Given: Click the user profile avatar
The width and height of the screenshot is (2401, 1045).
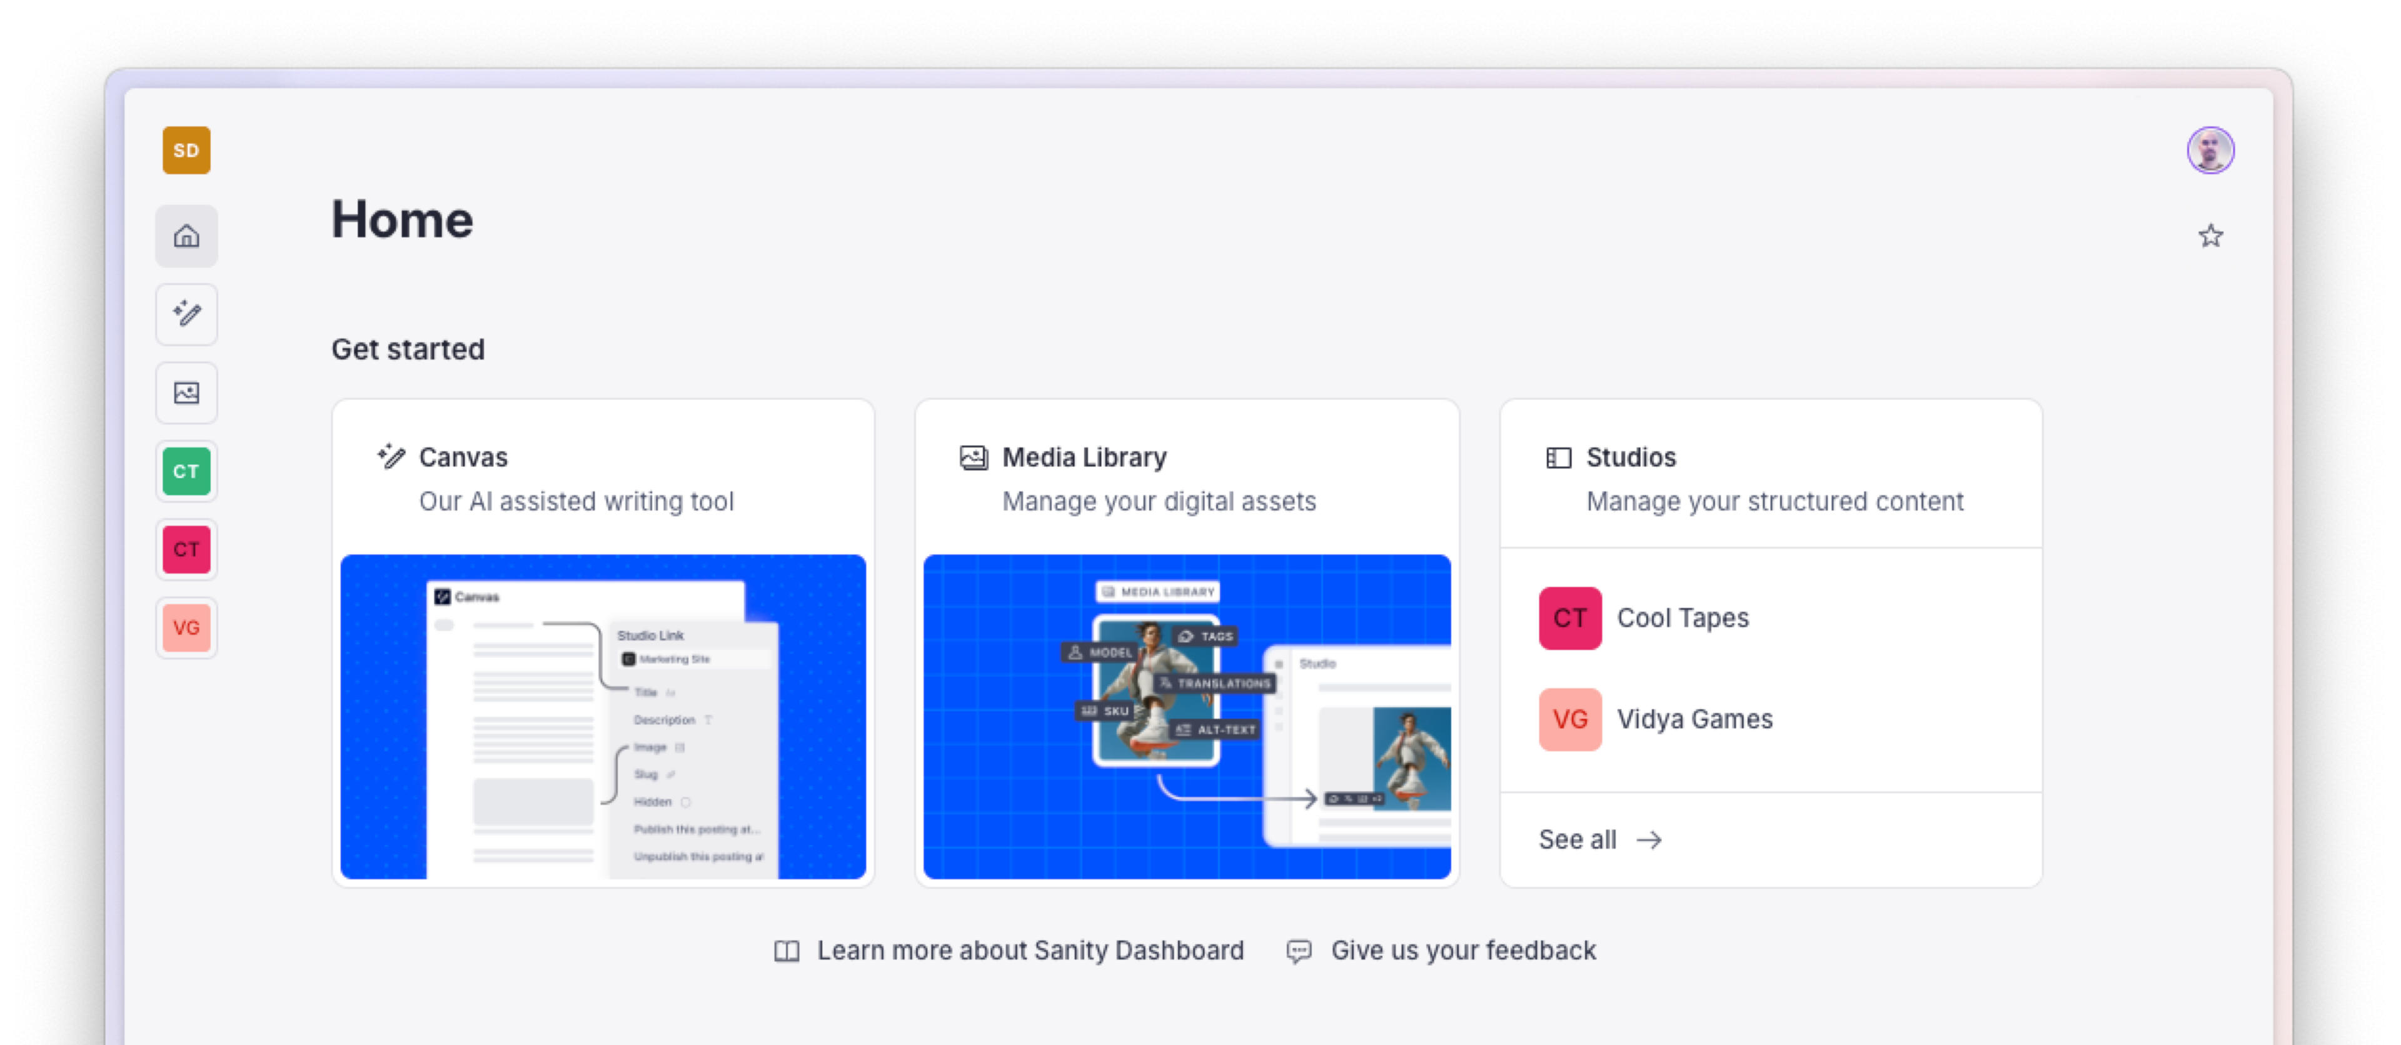Looking at the screenshot, I should [2210, 150].
